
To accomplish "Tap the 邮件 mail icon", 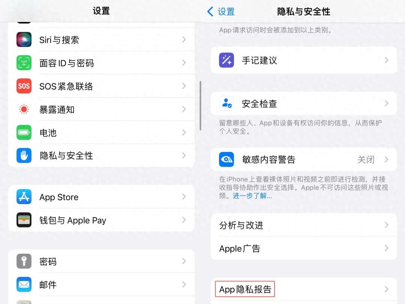I will point(24,284).
